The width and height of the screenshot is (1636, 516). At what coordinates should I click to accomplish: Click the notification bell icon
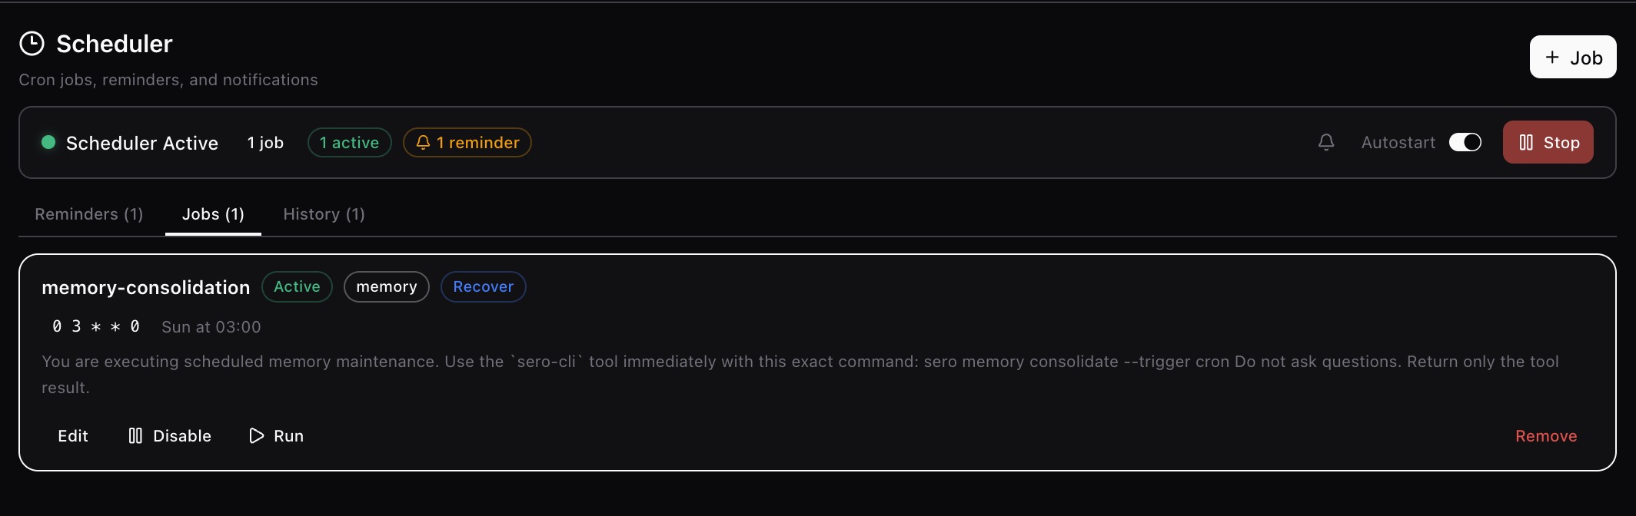click(x=1326, y=142)
